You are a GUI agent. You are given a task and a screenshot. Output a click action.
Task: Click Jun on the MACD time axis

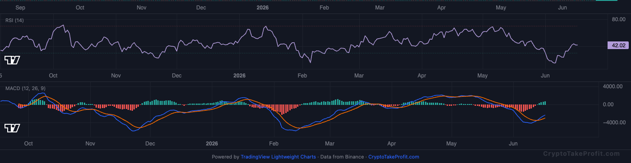click(512, 144)
